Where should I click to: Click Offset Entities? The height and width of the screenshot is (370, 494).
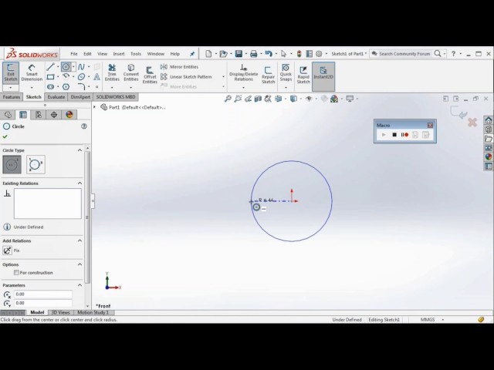tap(150, 75)
